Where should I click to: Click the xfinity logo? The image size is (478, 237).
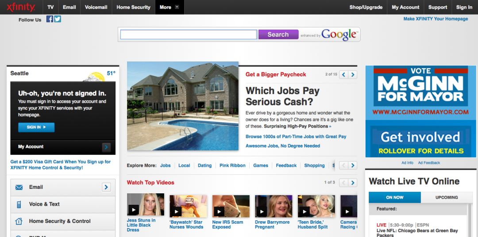(x=21, y=8)
